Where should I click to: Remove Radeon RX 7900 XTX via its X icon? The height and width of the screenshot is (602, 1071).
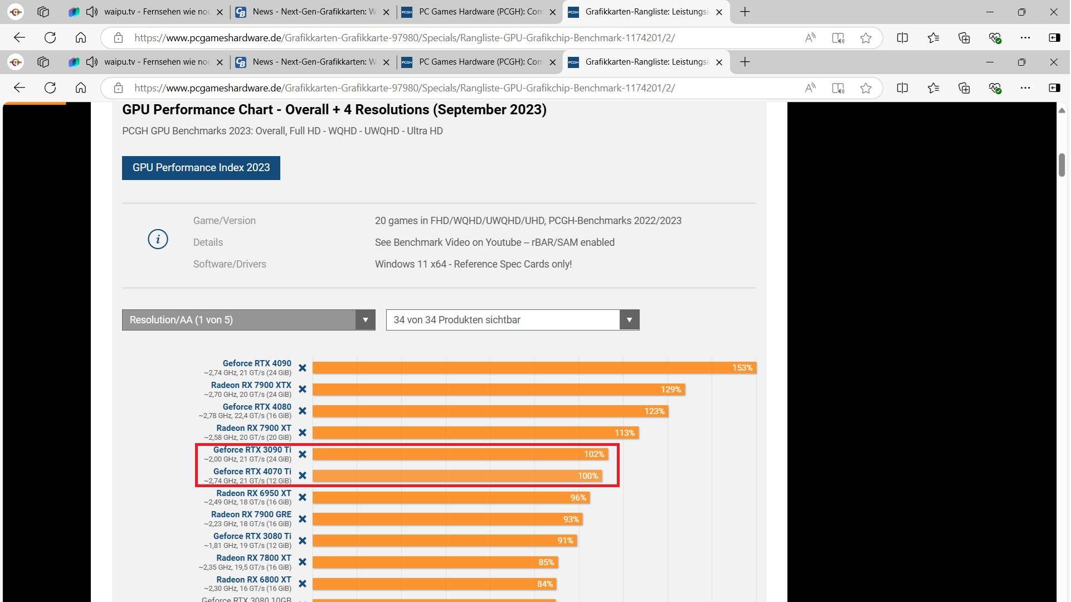(x=303, y=390)
